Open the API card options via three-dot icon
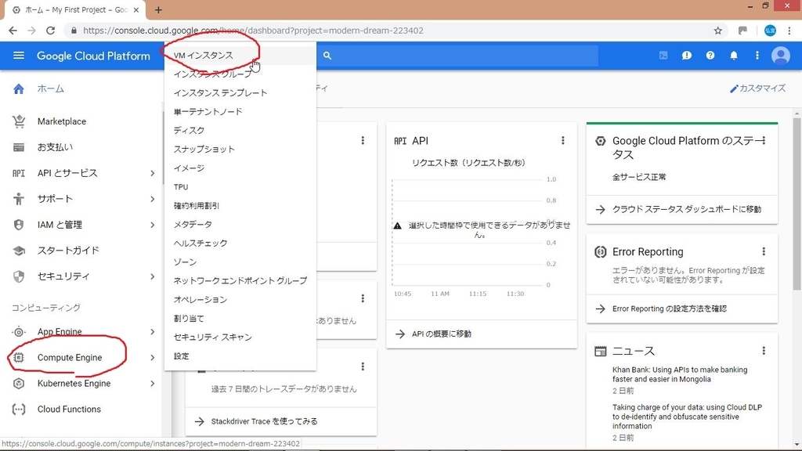This screenshot has height=451, width=802. coord(562,140)
